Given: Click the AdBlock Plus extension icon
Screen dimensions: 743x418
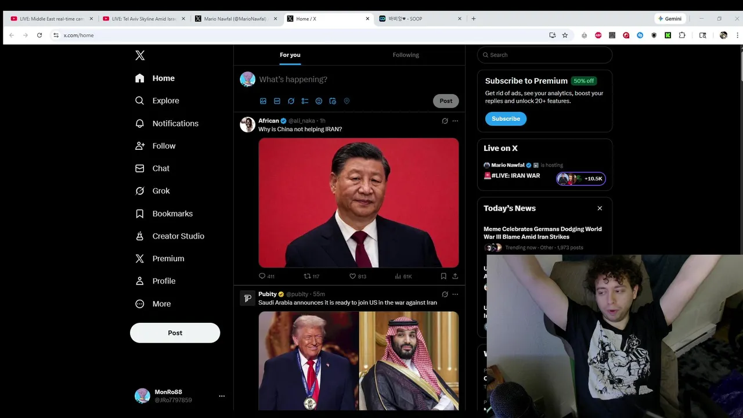Looking at the screenshot, I should [598, 35].
